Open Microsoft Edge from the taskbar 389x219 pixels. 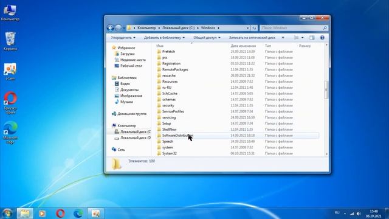[78, 214]
